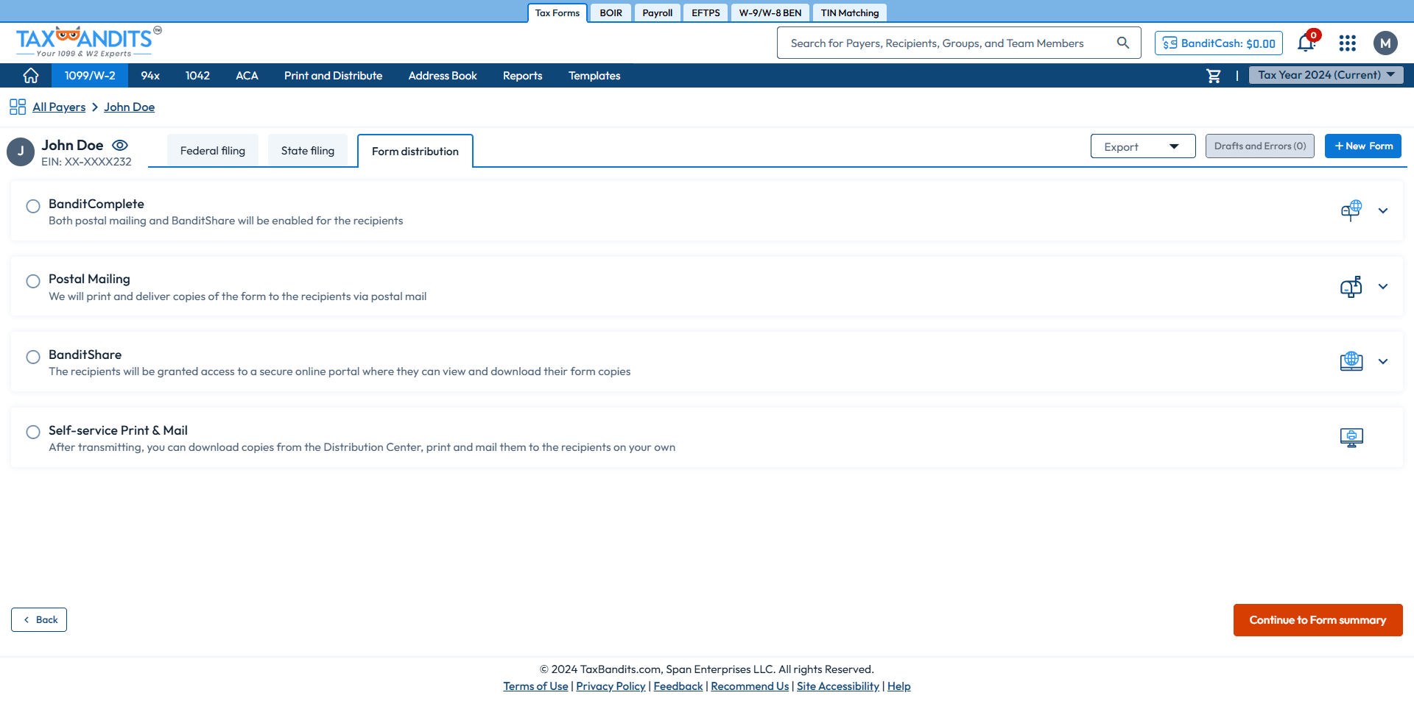The height and width of the screenshot is (701, 1414).
Task: Switch to the BOIR top tab
Action: click(x=611, y=13)
